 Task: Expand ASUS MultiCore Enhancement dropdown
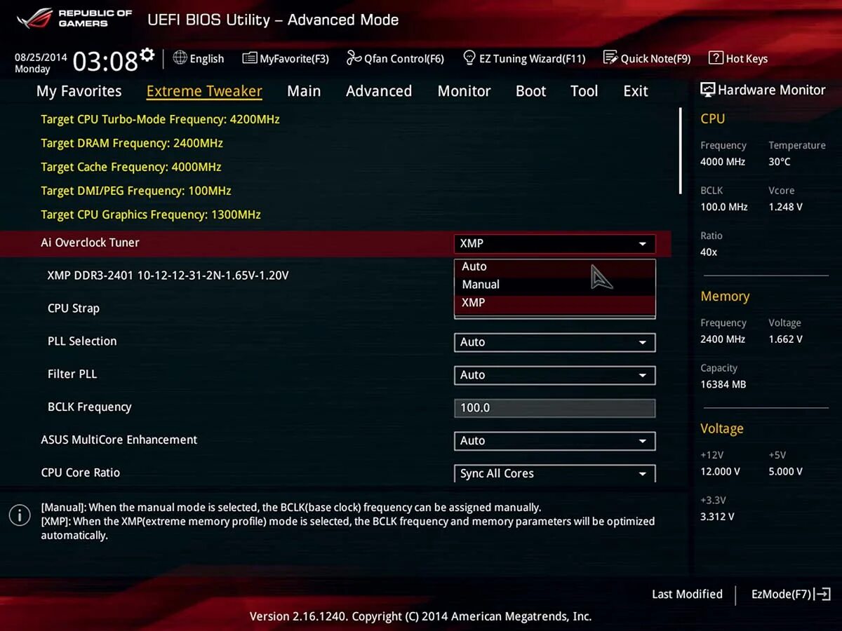554,441
